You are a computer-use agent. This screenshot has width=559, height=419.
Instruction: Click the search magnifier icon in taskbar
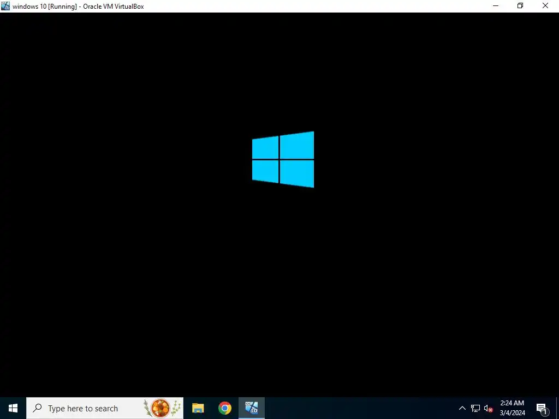click(37, 408)
